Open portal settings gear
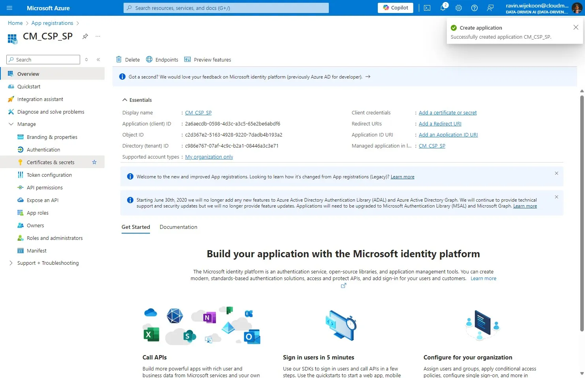585x378 pixels. click(459, 8)
